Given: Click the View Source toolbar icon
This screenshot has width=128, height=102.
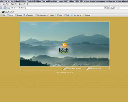Looking at the screenshot, I should point(72,15).
